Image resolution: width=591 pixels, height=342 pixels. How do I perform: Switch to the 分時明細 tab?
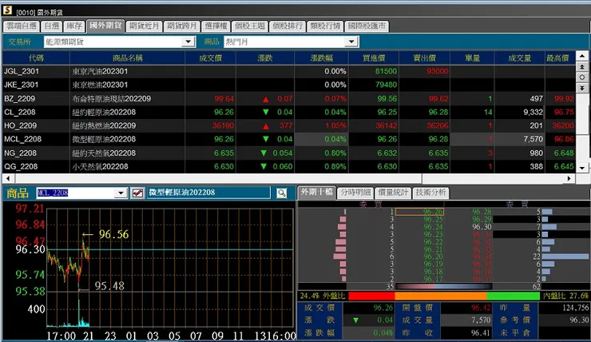pos(355,193)
